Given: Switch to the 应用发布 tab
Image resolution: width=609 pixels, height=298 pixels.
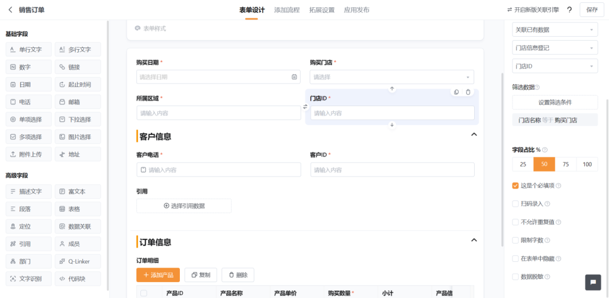Looking at the screenshot, I should pos(356,10).
